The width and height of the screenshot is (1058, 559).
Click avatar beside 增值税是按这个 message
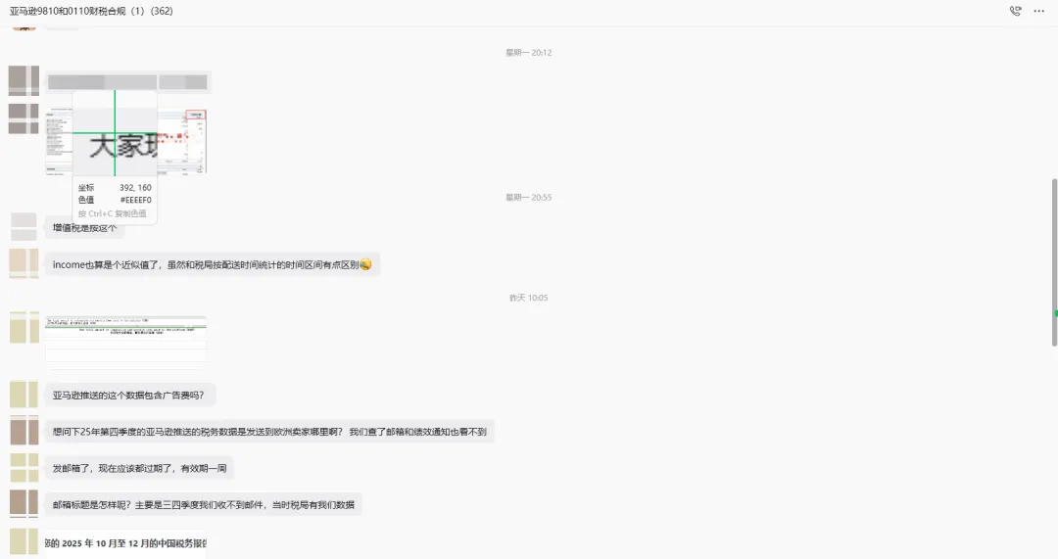[24, 226]
